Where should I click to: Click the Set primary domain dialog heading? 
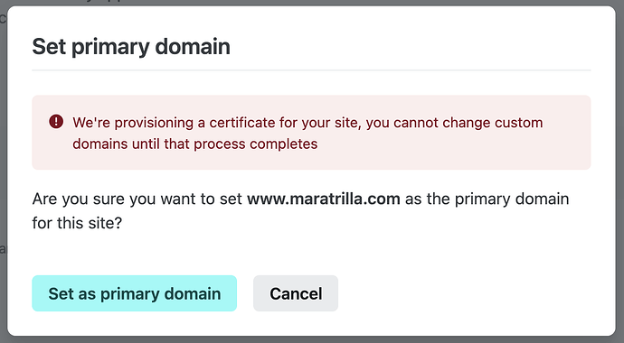131,46
